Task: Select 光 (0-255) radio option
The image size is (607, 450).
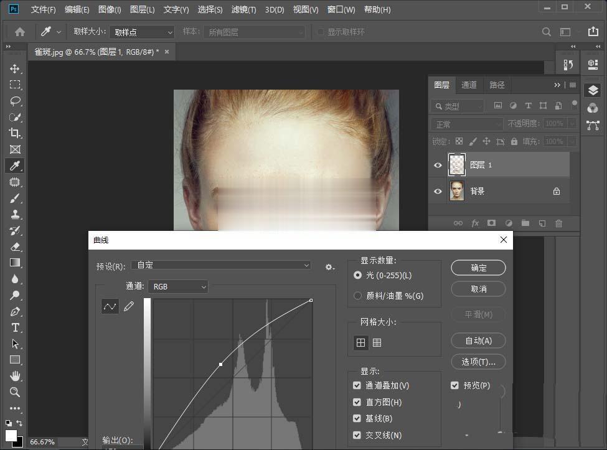Action: coord(358,275)
